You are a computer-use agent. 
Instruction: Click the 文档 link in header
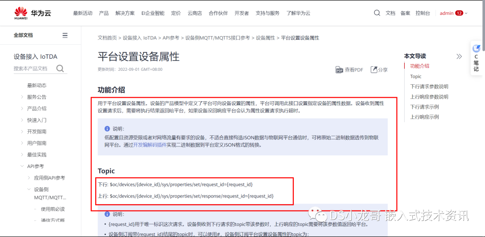[390, 13]
